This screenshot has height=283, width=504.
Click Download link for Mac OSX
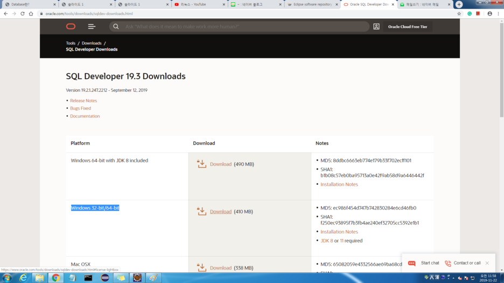point(221,268)
